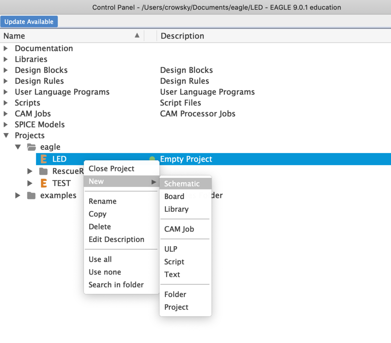Collapse the eagle folder
Screen dimensions: 391x343
coord(18,147)
